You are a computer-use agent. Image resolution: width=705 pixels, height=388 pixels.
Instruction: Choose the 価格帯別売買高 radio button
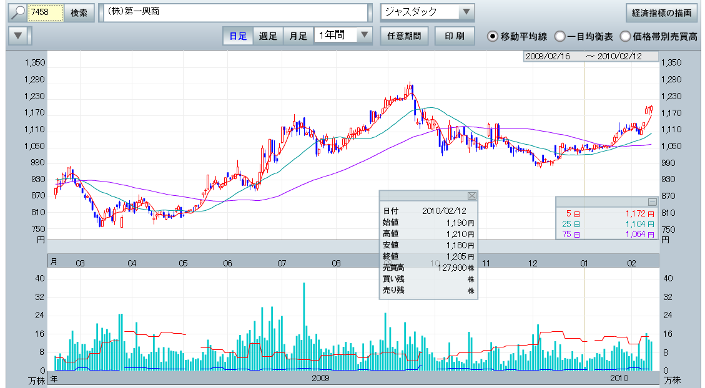click(625, 36)
